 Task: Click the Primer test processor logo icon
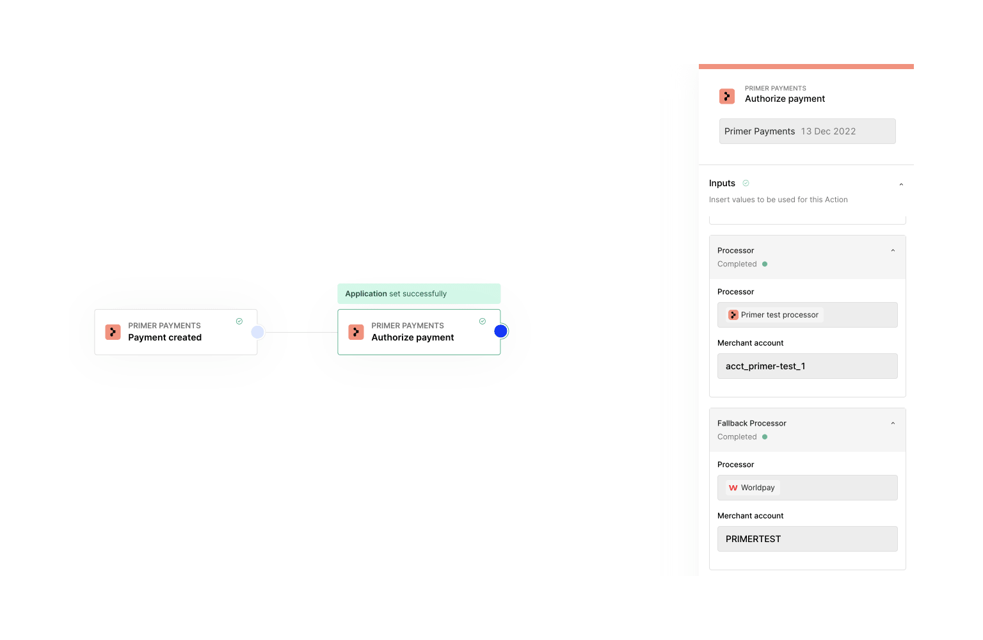(733, 315)
